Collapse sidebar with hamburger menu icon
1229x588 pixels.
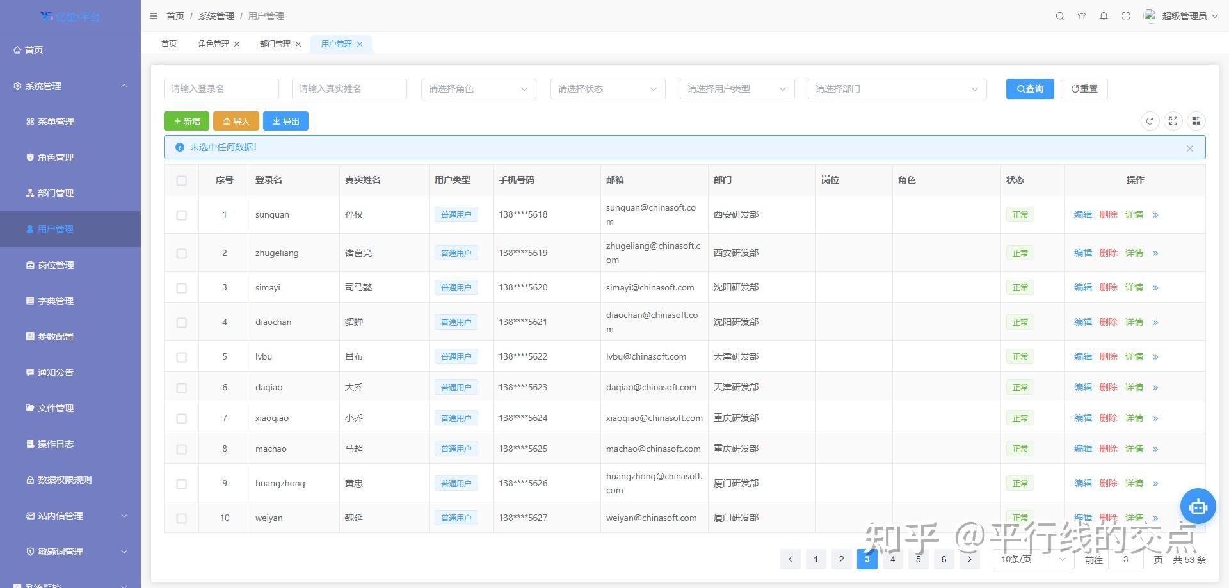click(154, 16)
